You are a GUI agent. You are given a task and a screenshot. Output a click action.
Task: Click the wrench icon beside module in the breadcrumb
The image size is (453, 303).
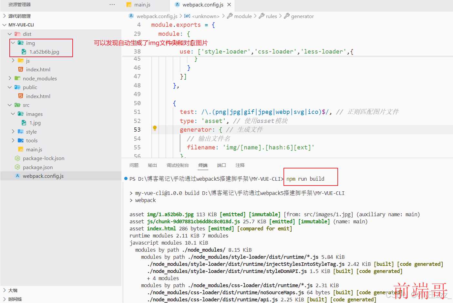230,16
